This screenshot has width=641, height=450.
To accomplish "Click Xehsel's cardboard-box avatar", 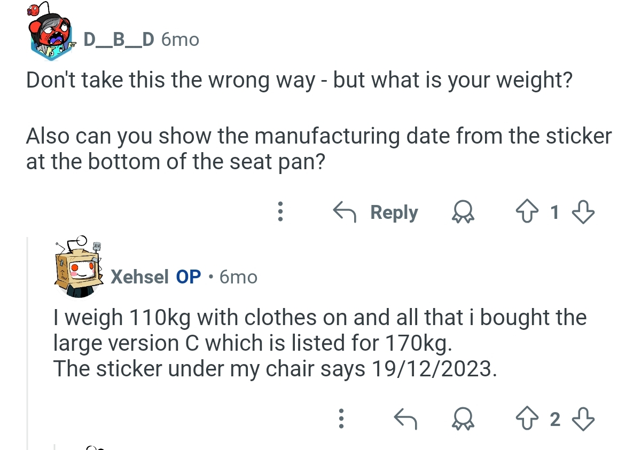I will click(79, 267).
